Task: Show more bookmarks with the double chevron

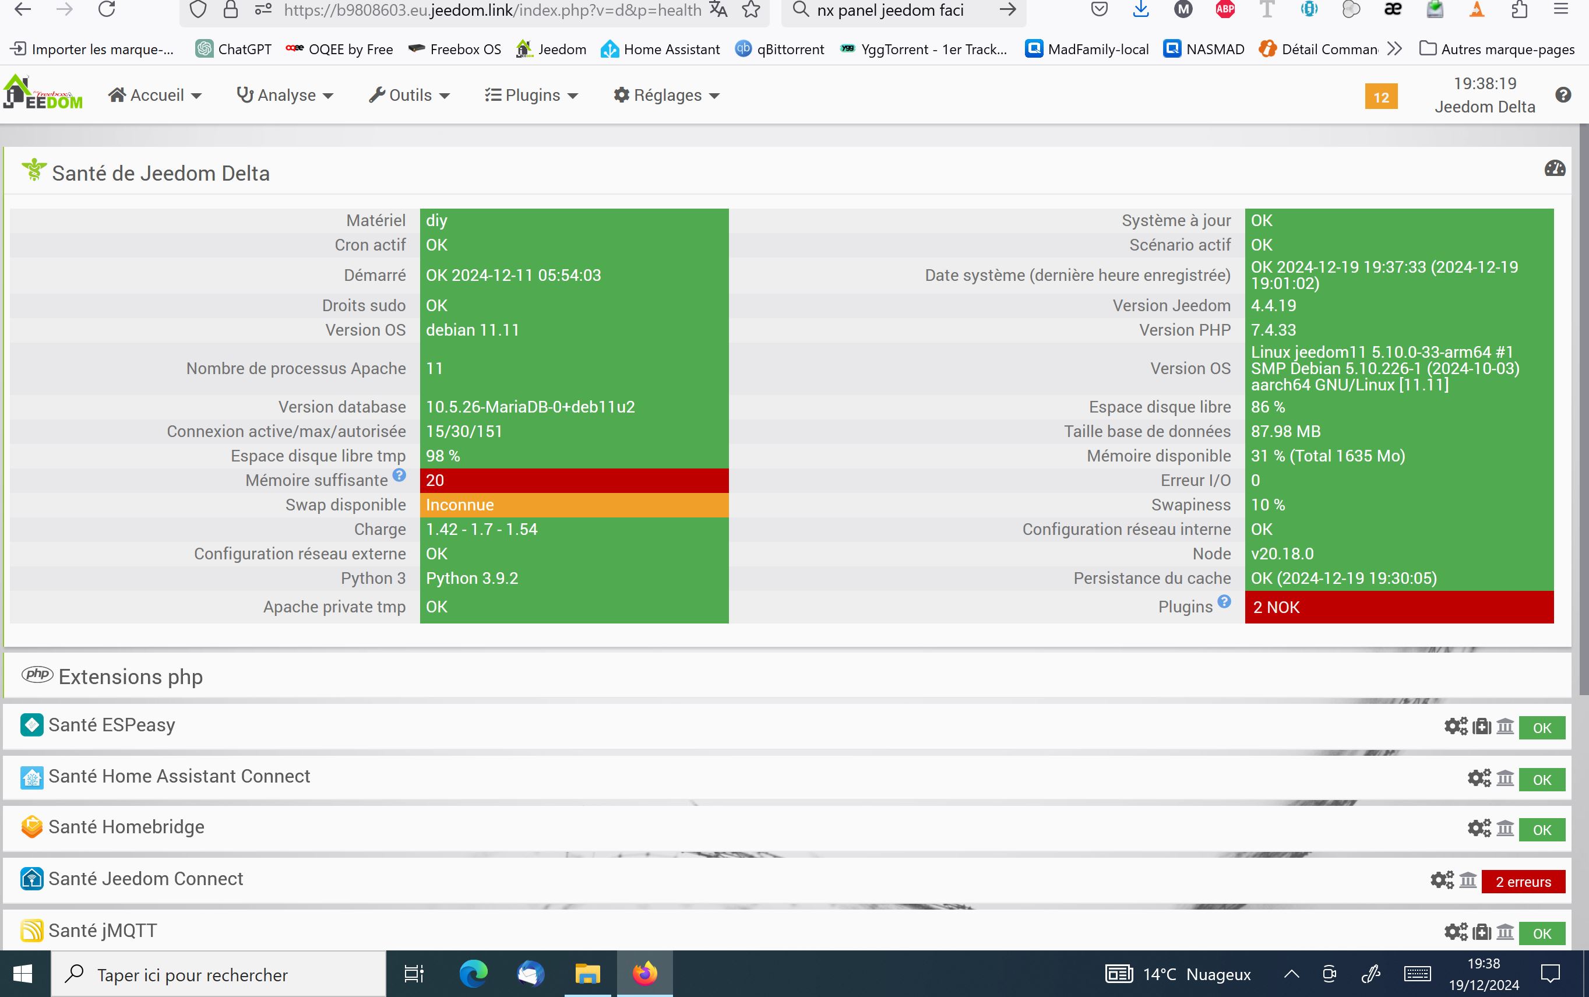Action: click(1394, 49)
